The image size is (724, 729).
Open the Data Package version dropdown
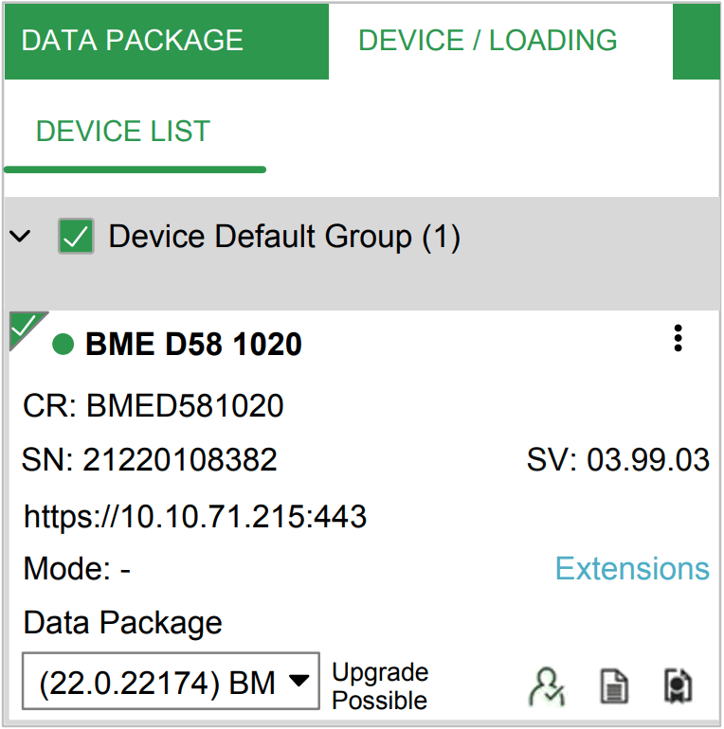[x=171, y=682]
